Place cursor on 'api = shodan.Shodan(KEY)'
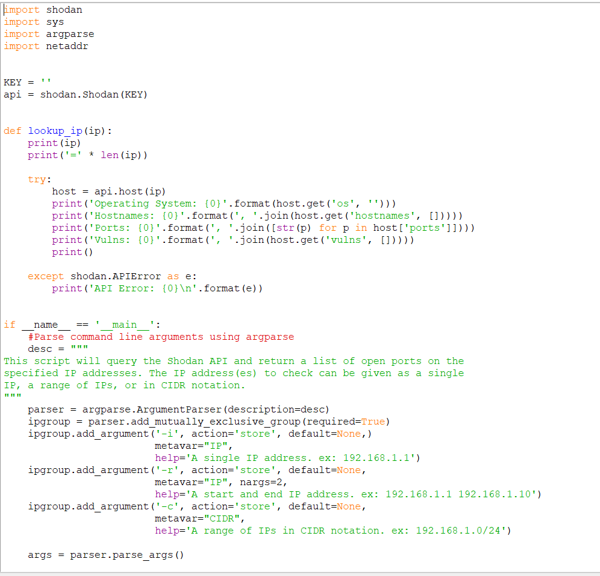The height and width of the screenshot is (576, 600). 75,94
